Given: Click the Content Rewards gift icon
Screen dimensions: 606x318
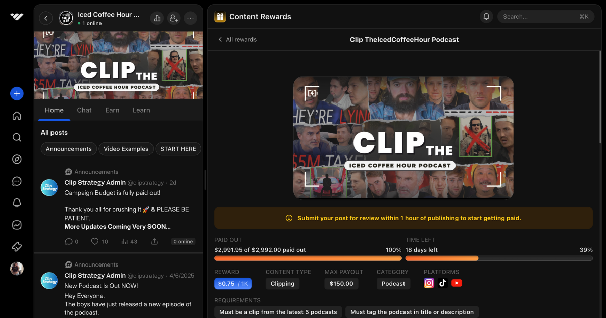Looking at the screenshot, I should (220, 17).
